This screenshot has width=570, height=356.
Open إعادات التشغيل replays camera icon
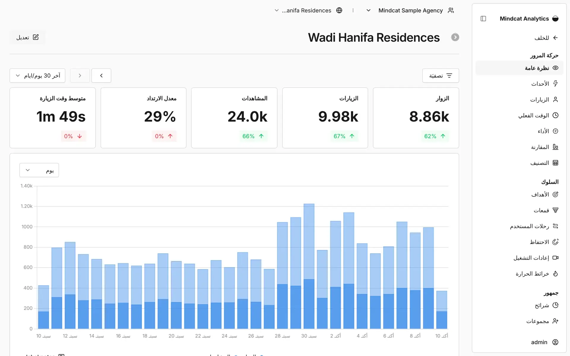(555, 258)
